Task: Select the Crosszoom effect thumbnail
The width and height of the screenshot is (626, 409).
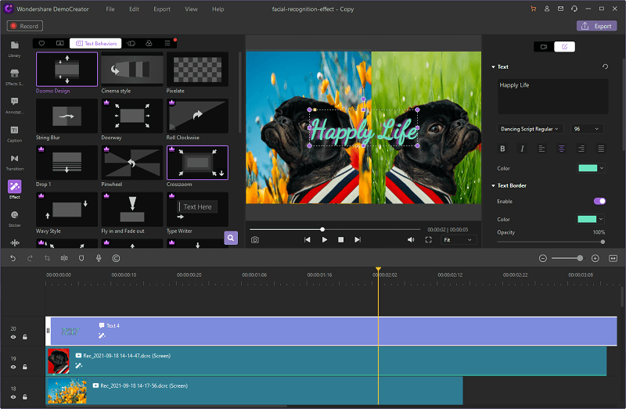Action: coord(198,163)
